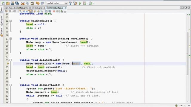Click the vertical scrollbar down arrow
The width and height of the screenshot is (191, 107).
187,102
